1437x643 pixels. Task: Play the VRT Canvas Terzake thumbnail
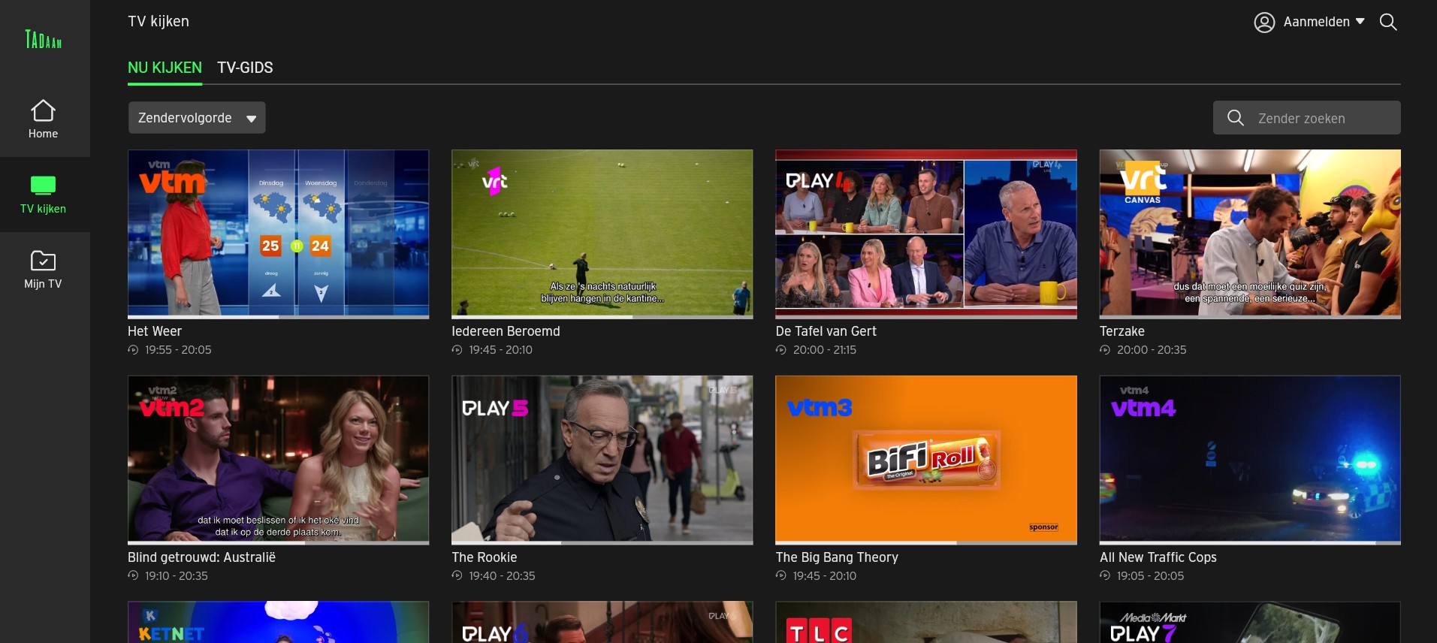(x=1249, y=232)
